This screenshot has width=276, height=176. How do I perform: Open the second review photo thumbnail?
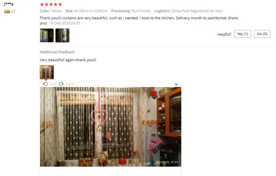point(62,35)
